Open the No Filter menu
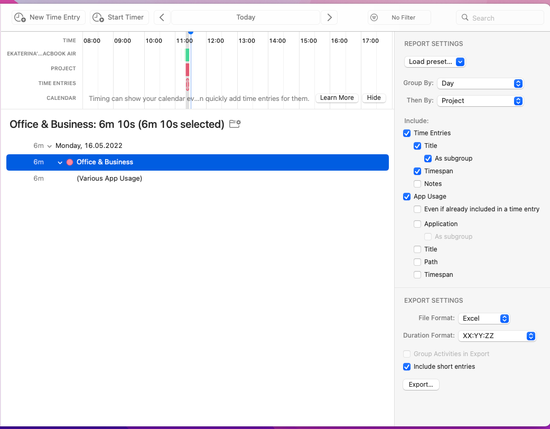The image size is (550, 429). click(x=399, y=17)
